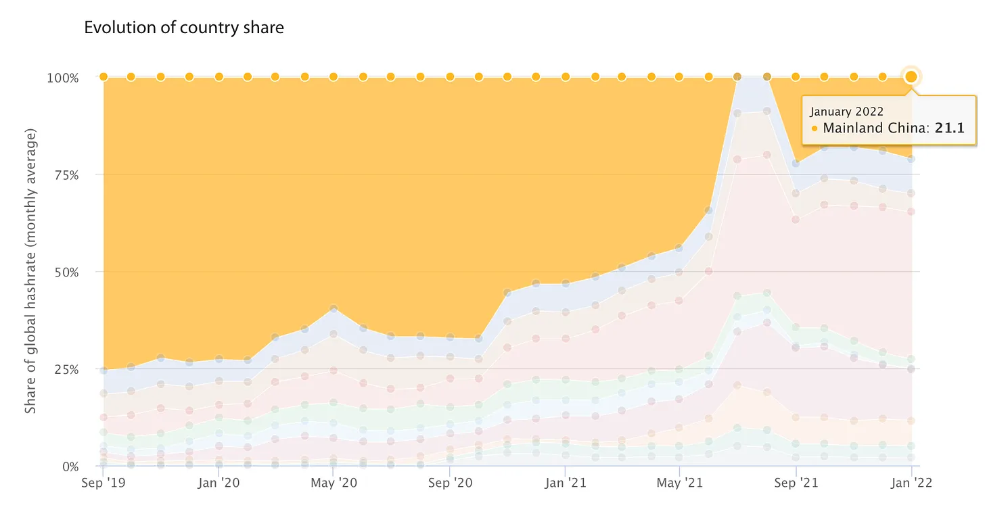985x526 pixels.
Task: Click the Sep '19 x-axis label
Action: click(104, 483)
